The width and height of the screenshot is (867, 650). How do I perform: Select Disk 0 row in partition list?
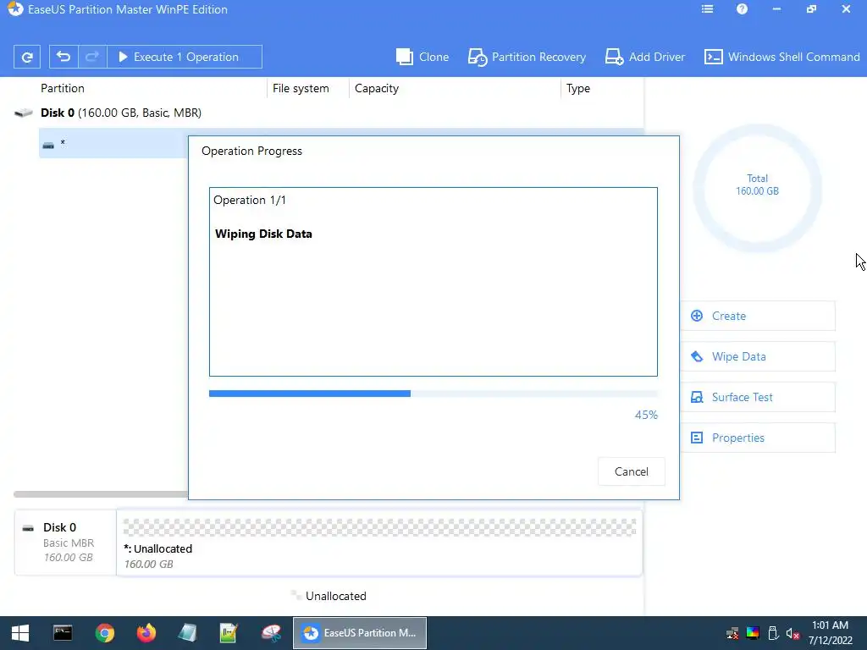(x=329, y=113)
